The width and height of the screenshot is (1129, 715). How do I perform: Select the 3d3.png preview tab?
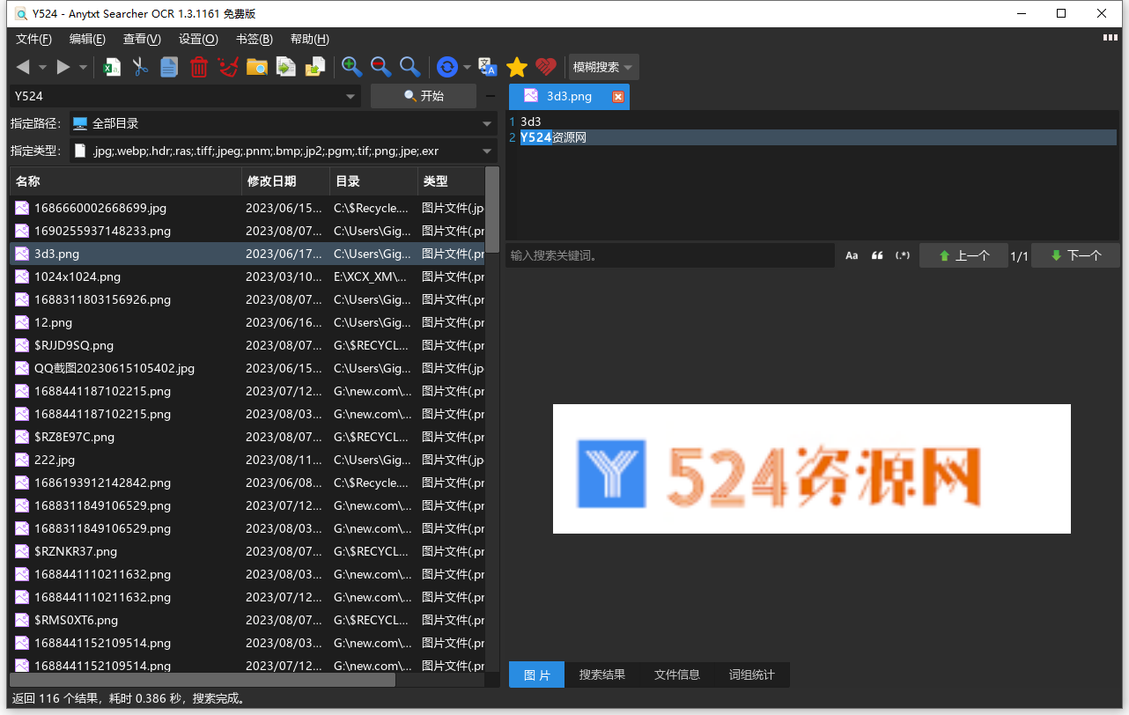568,97
